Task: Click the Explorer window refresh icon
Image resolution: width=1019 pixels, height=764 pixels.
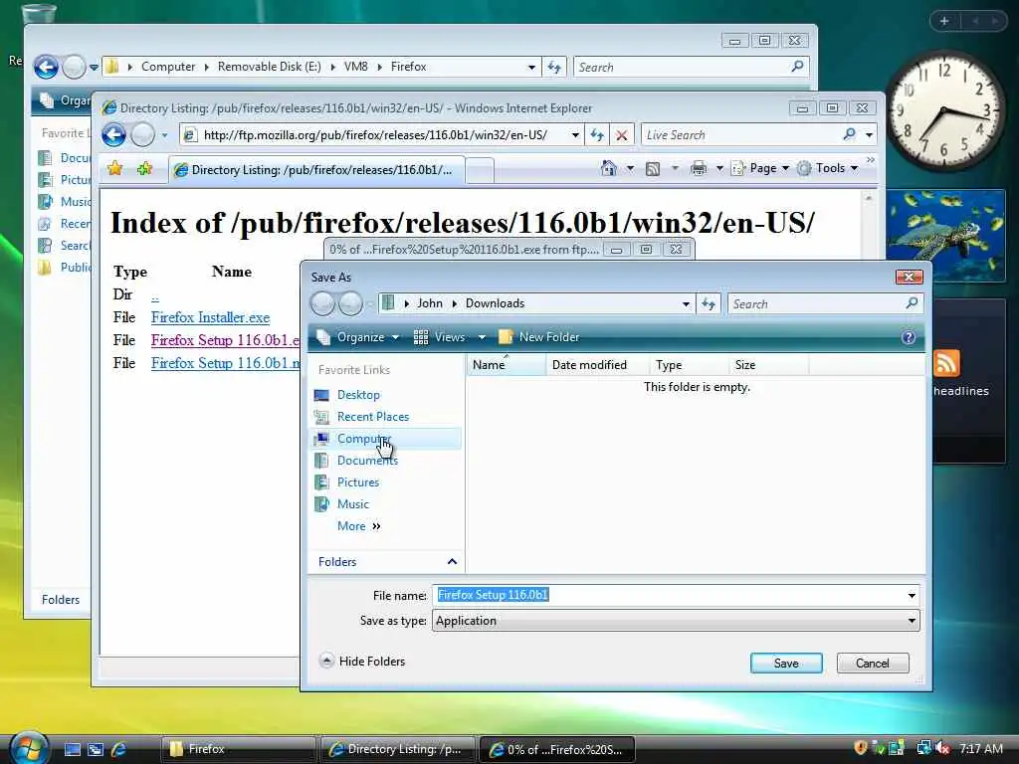Action: point(554,67)
